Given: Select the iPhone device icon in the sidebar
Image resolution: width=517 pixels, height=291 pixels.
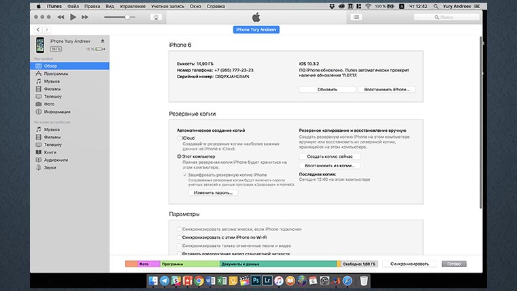Looking at the screenshot, I should [40, 45].
